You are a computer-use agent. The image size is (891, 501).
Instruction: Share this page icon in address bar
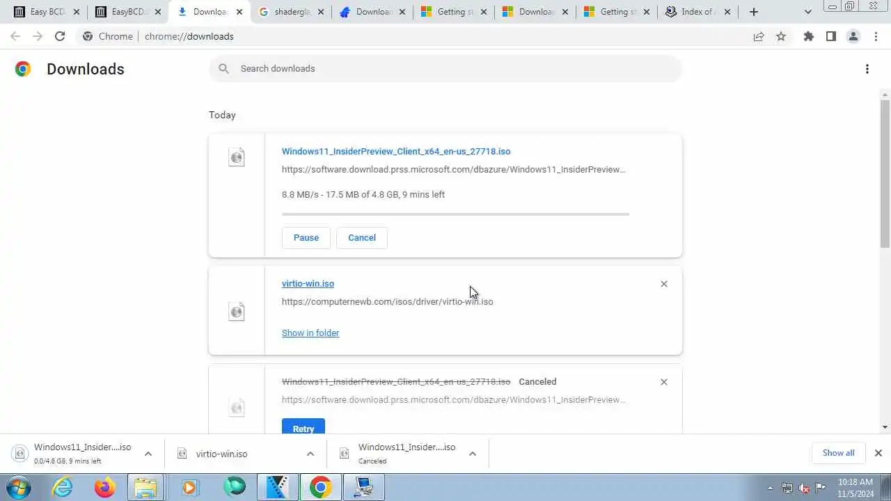(759, 36)
